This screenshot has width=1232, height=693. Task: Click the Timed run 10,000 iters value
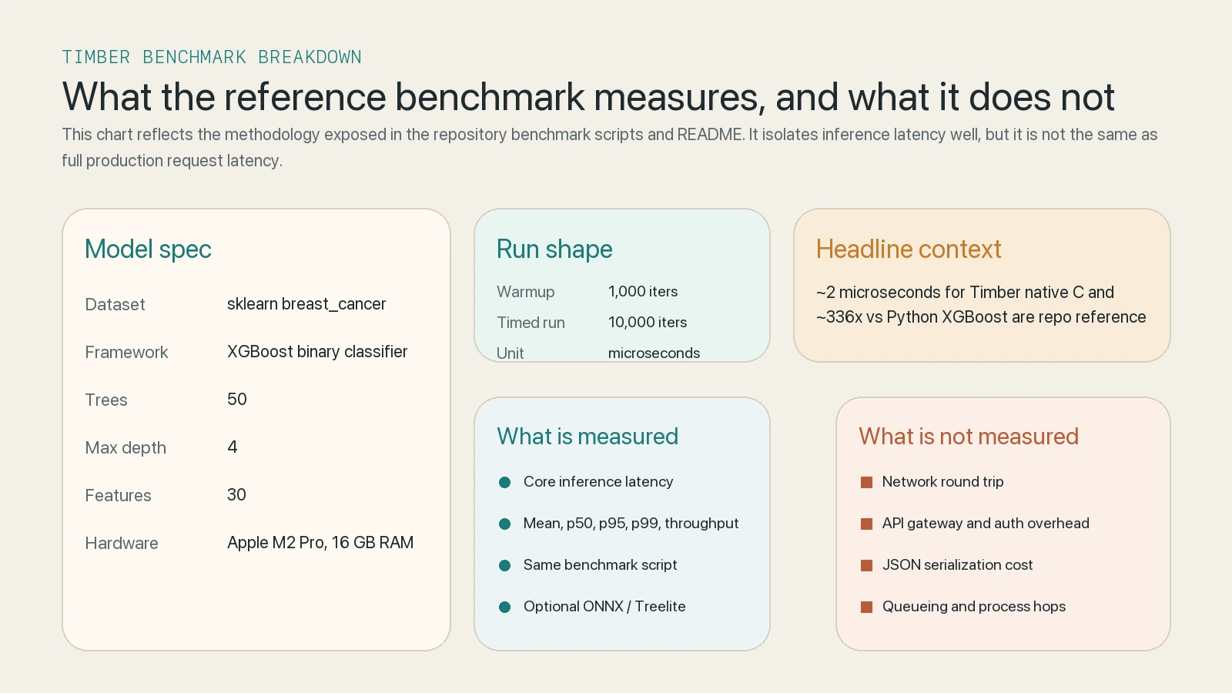click(647, 322)
